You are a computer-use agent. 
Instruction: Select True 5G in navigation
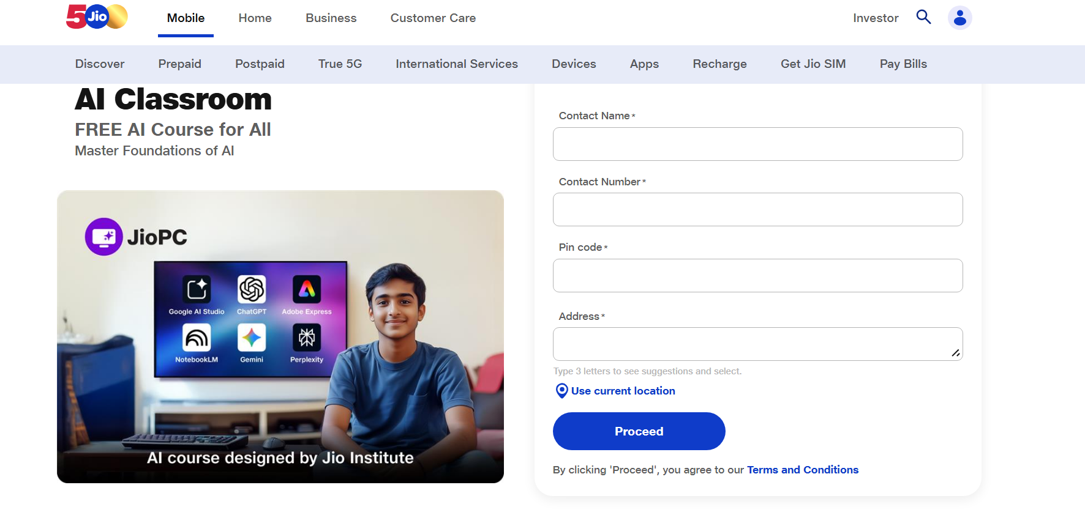coord(340,64)
